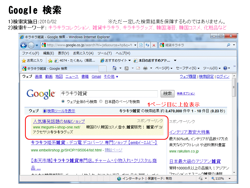Viewport: 250px width, 188px height.
Task: Open 日本最大級のアジアン雑貨 ad link
Action: [x=195, y=161]
